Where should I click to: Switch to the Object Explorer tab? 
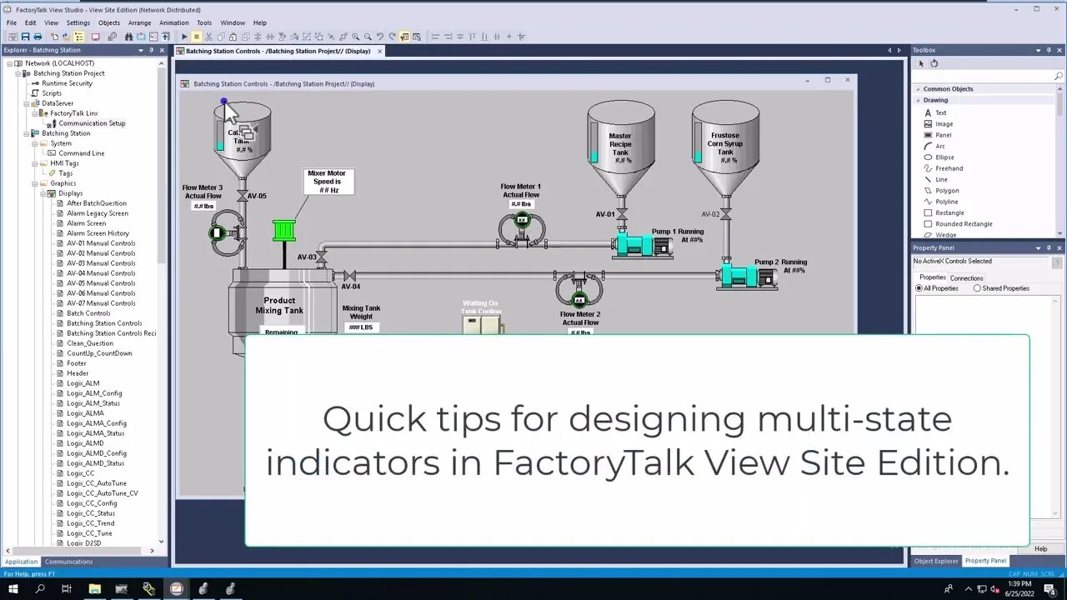935,561
